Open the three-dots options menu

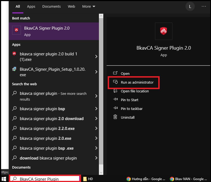click(204, 6)
